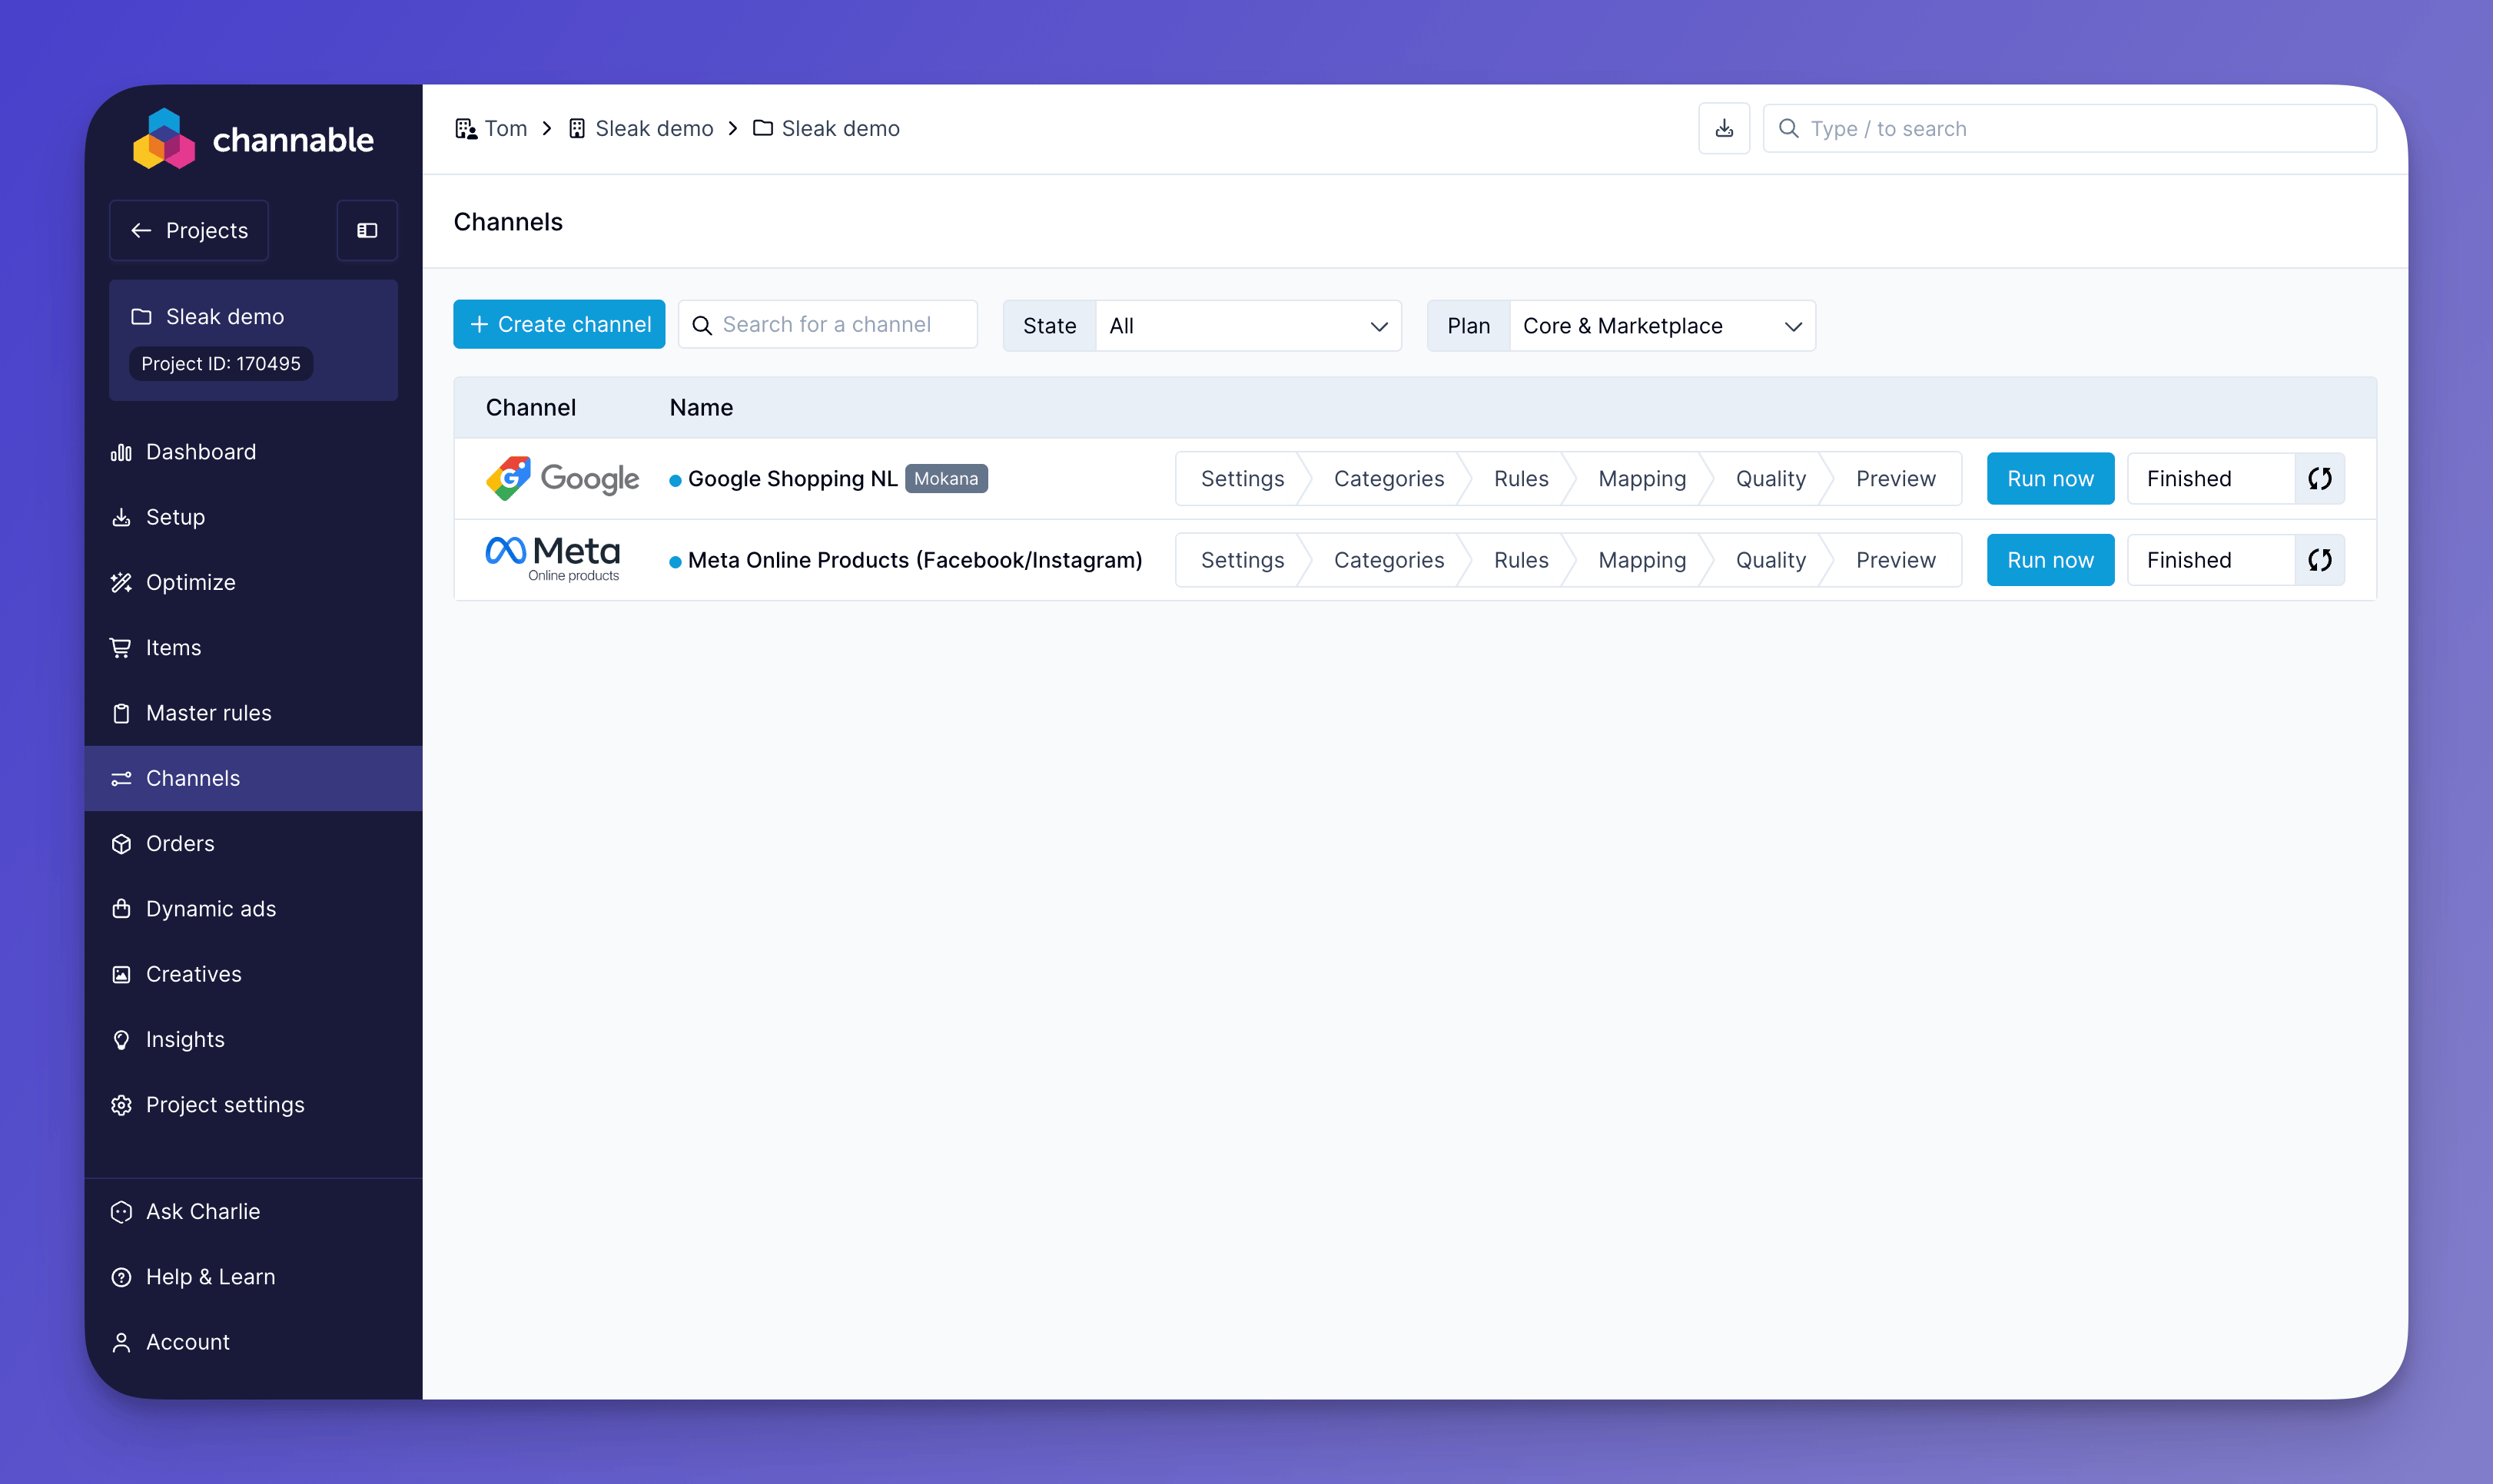The image size is (2493, 1484).
Task: Open Preview step for Meta Online Products
Action: click(1896, 559)
